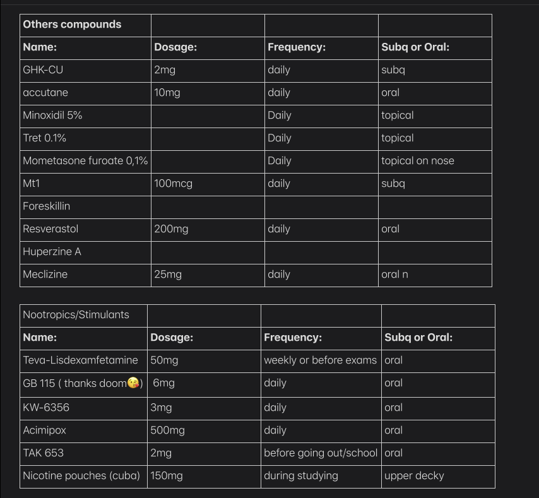
Task: Click the "before going out/school" frequency cell
Action: pyautogui.click(x=321, y=453)
